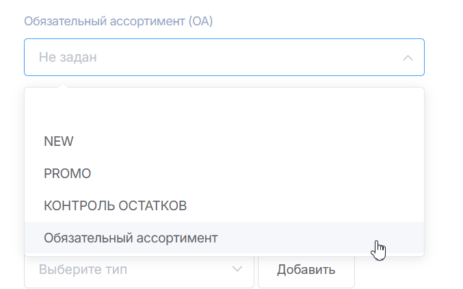Select NEW from the assortment list
Viewport: 463px width, 289px height.
pyautogui.click(x=59, y=142)
